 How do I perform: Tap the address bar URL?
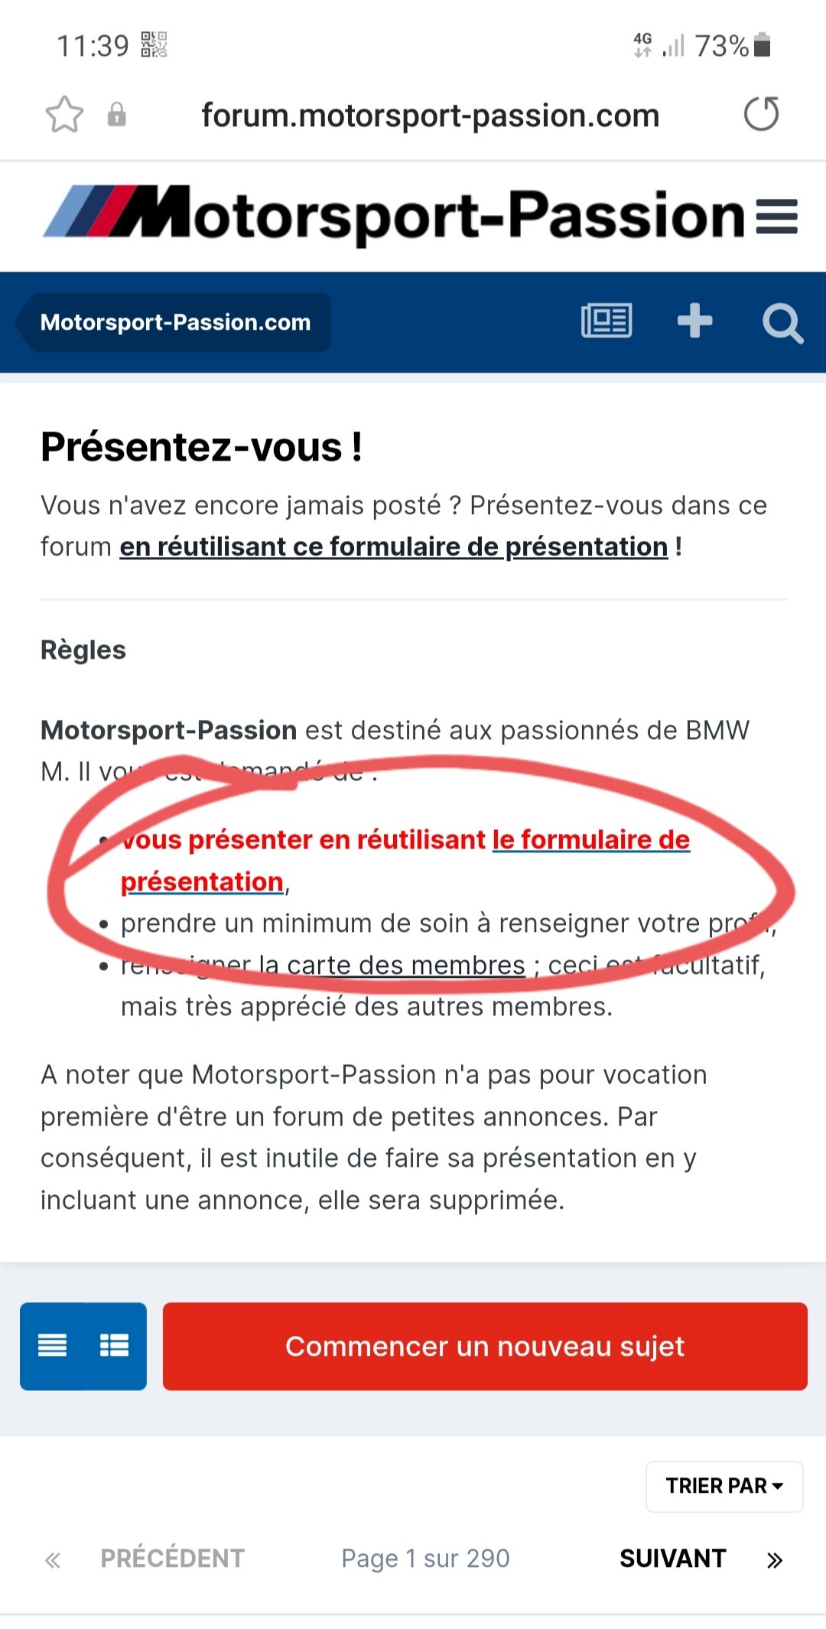pyautogui.click(x=430, y=116)
